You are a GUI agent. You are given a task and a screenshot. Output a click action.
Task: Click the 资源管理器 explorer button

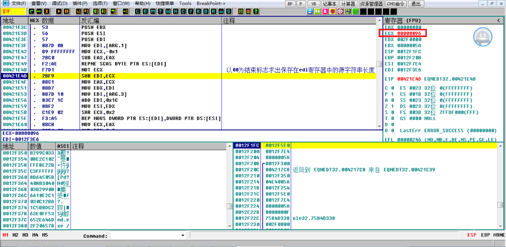coord(371,4)
